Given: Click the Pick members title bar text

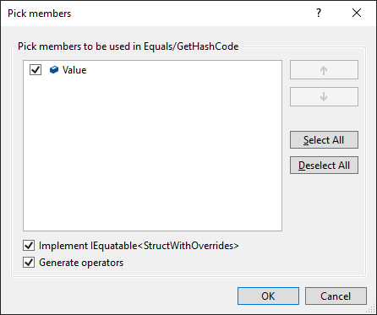Looking at the screenshot, I should (x=40, y=14).
